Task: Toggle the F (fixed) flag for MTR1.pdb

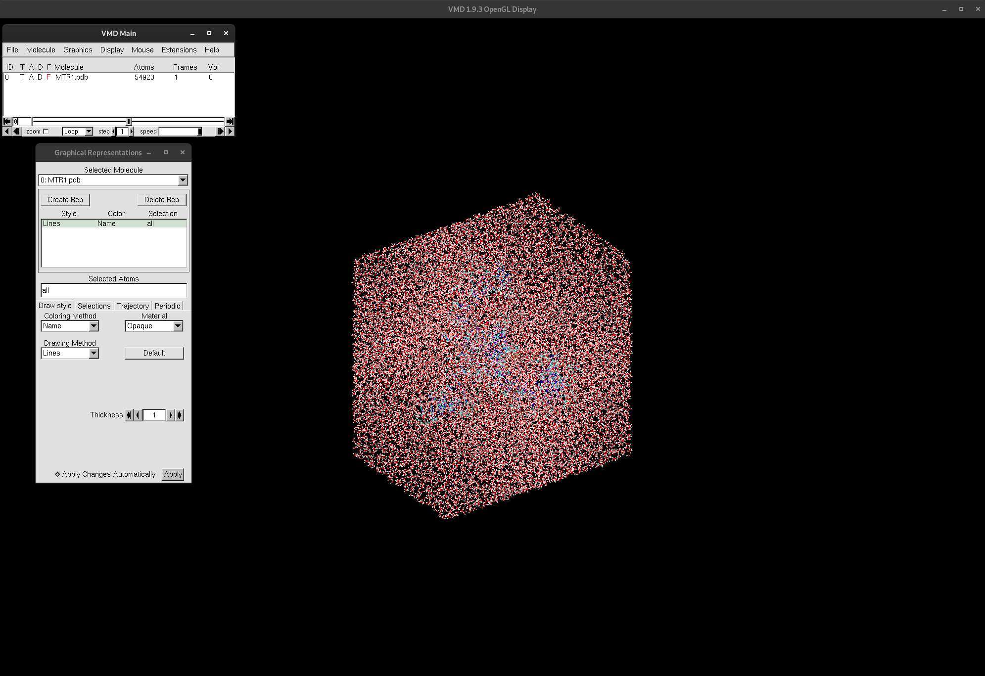Action: (48, 77)
